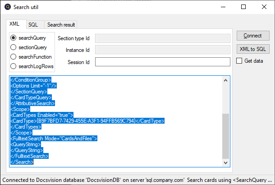Open the SQL tab

(x=33, y=24)
